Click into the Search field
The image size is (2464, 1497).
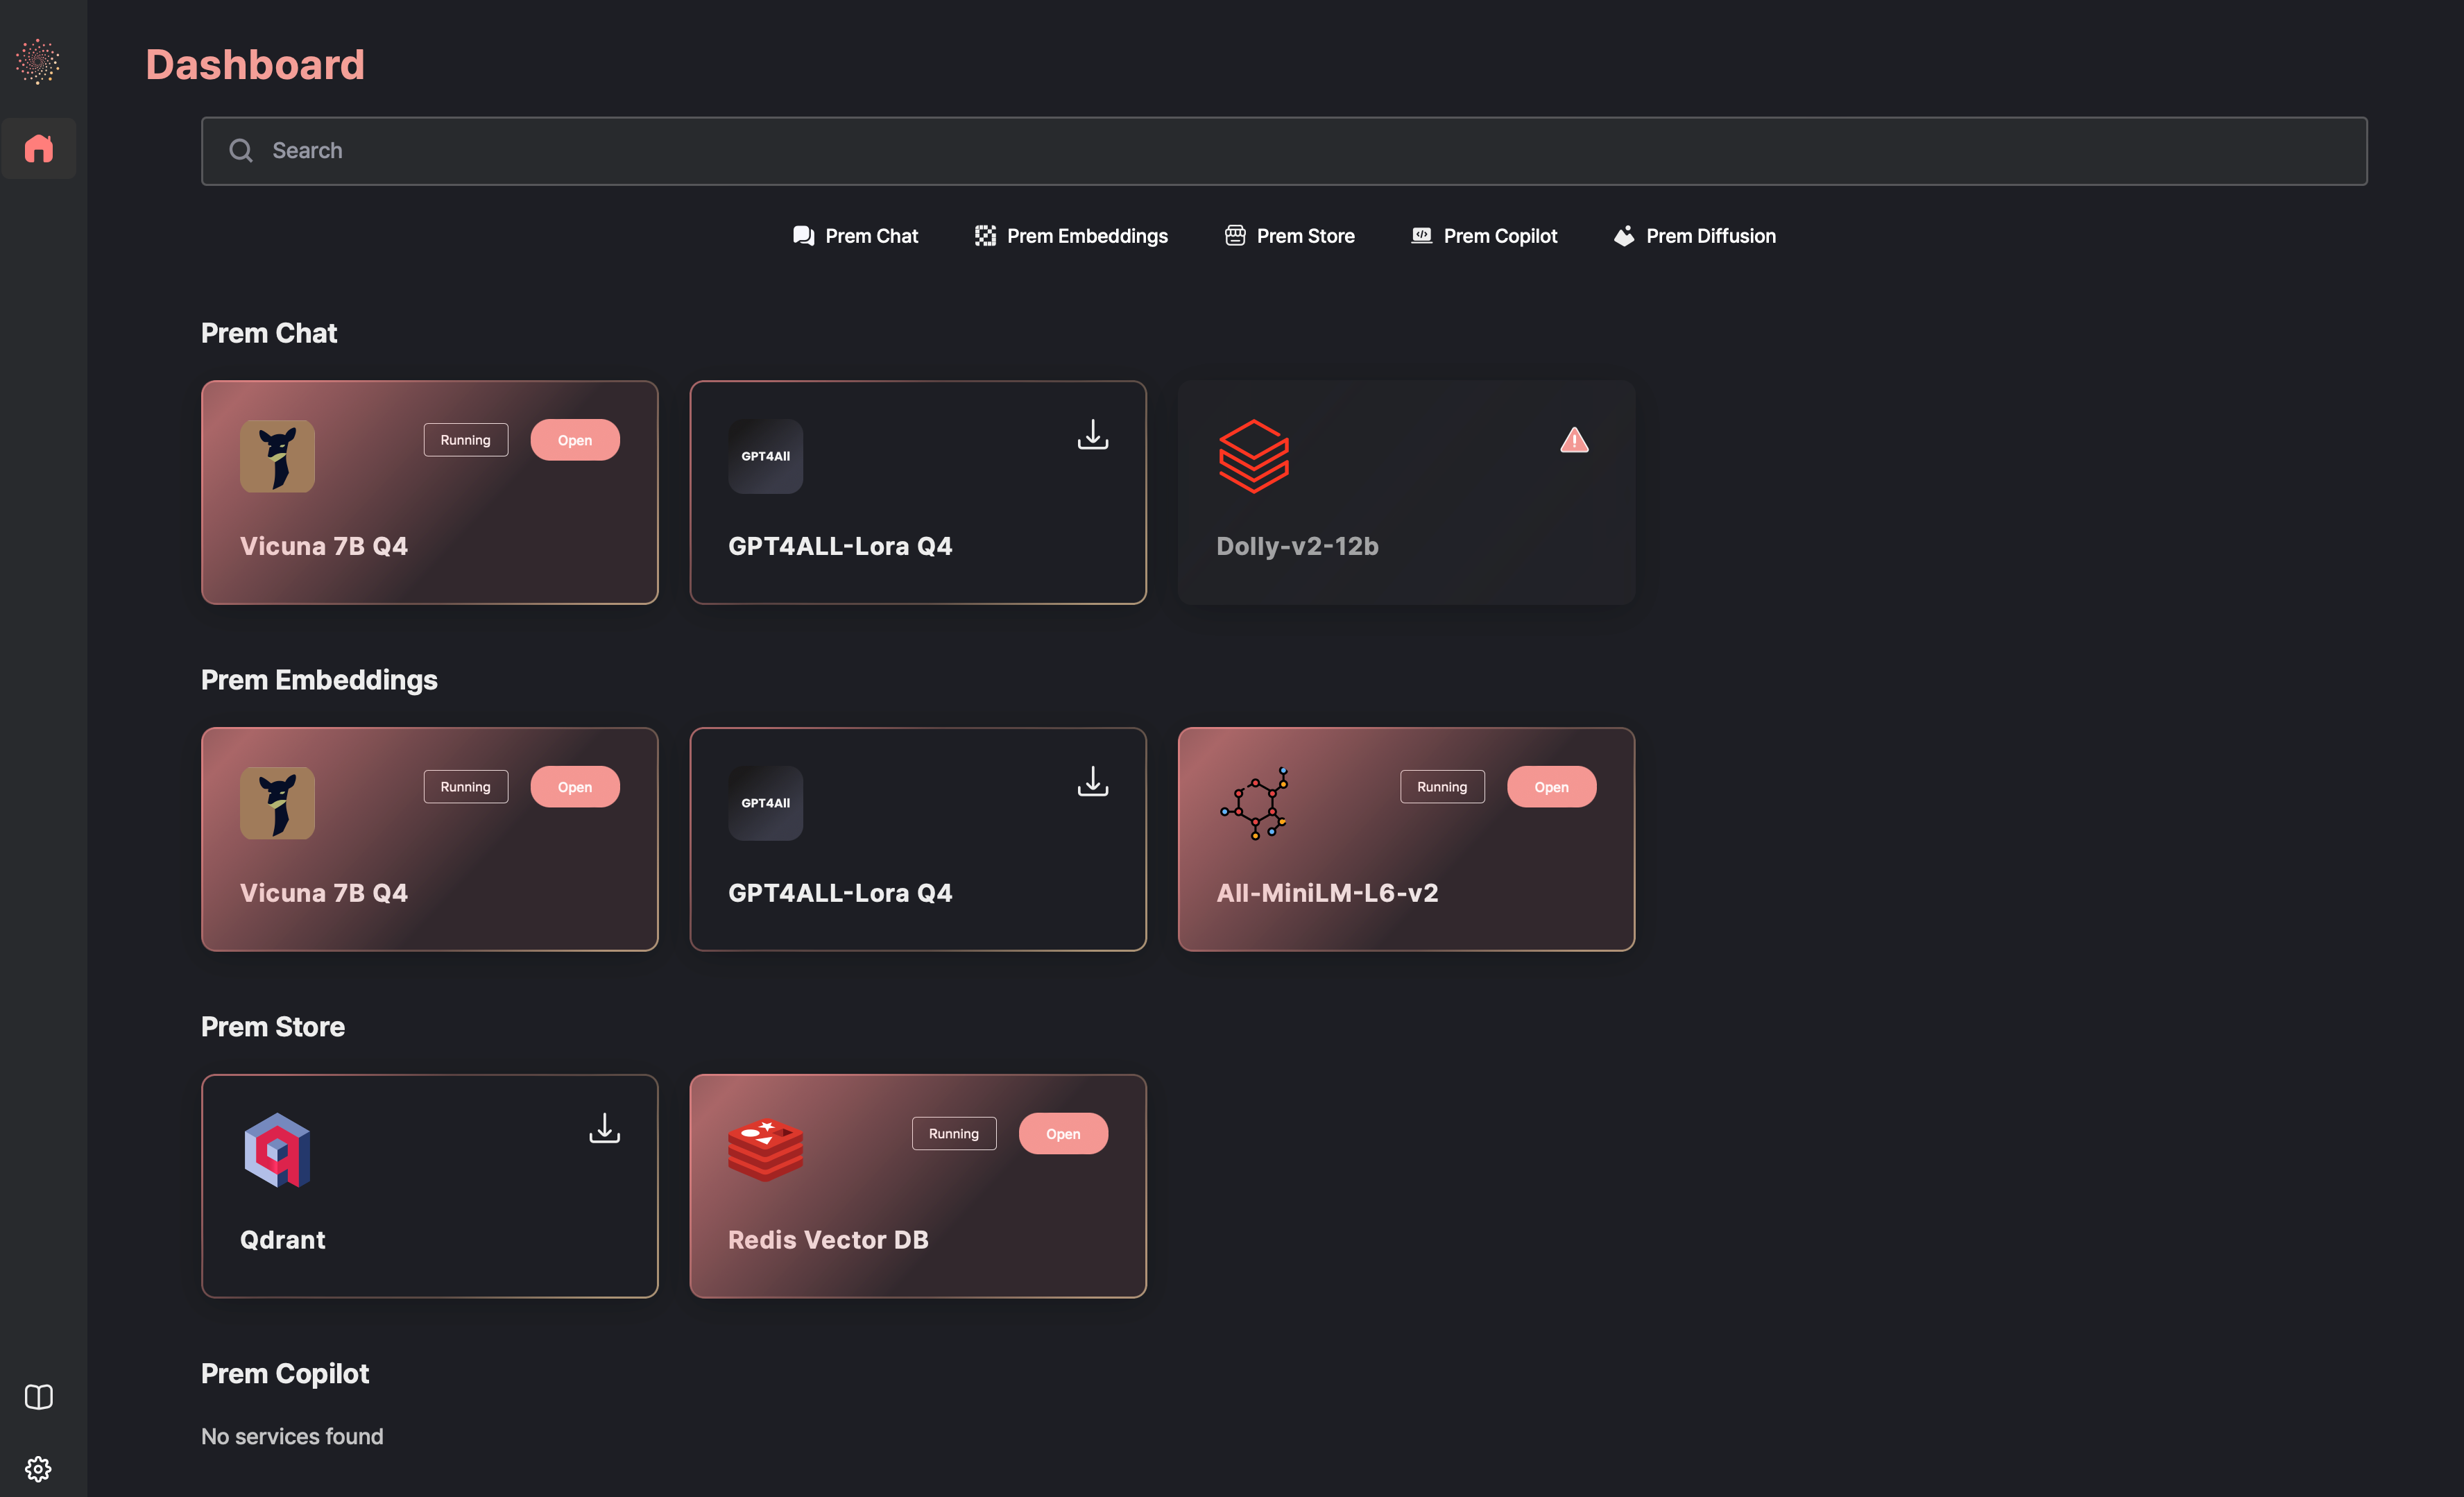click(1300, 151)
